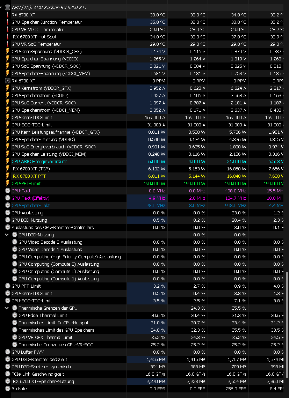This screenshot has width=289, height=398.
Task: Click lightning icon of GPU Kern-Leistungsaufnahme (VDDCR_GFX)
Action: 8,132
